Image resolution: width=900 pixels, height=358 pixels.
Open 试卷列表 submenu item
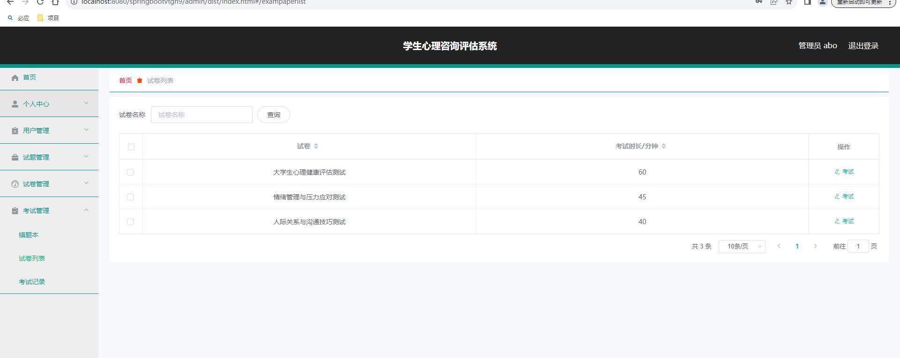pos(32,258)
